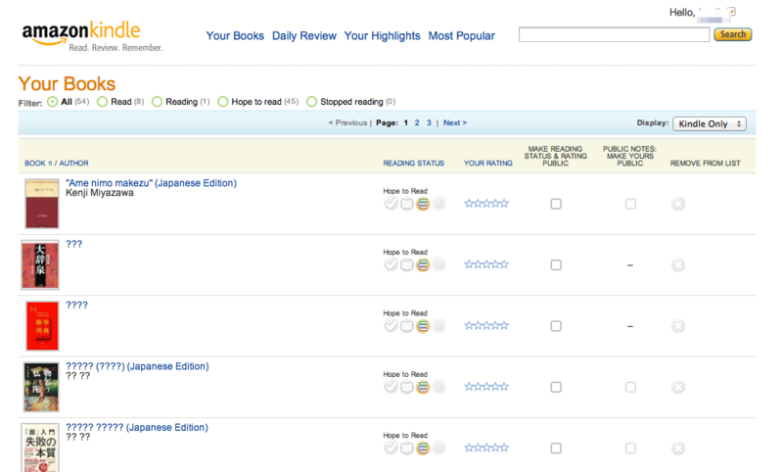783x472 pixels.
Task: Make "???" reading status and rating public
Action: coord(556,264)
